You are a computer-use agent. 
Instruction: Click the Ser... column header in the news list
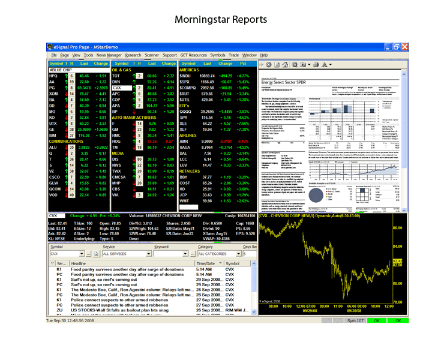62,263
